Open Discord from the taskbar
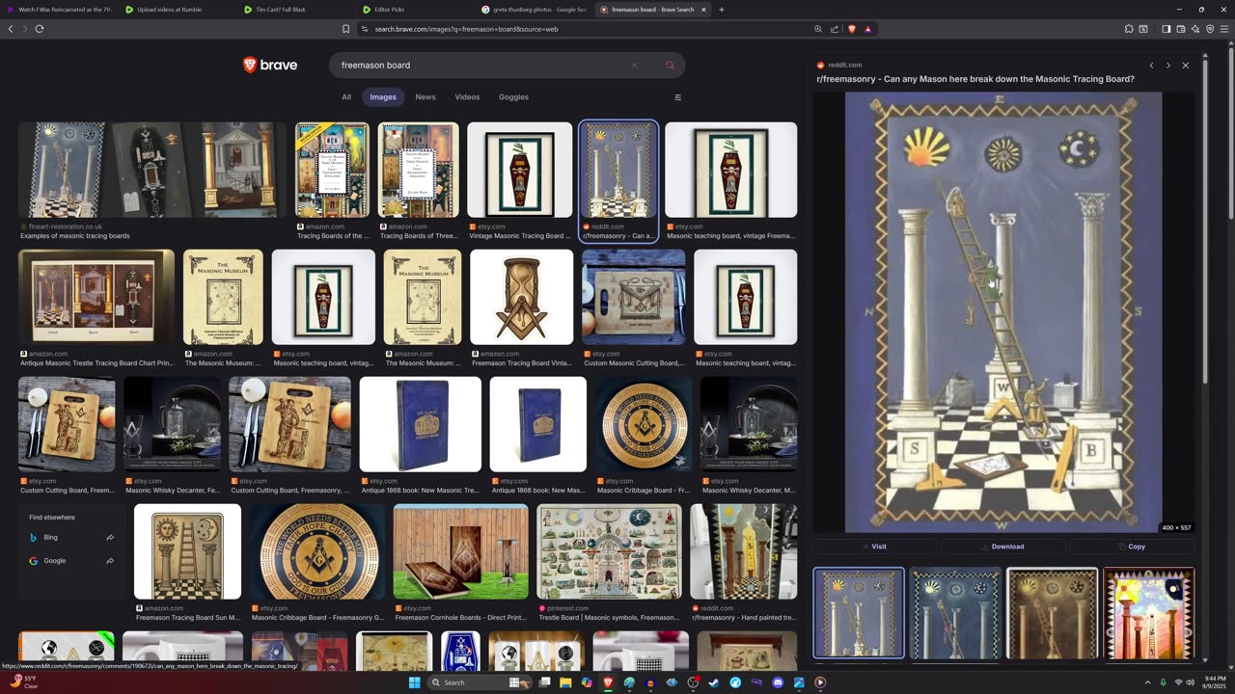The image size is (1235, 694). point(778,682)
